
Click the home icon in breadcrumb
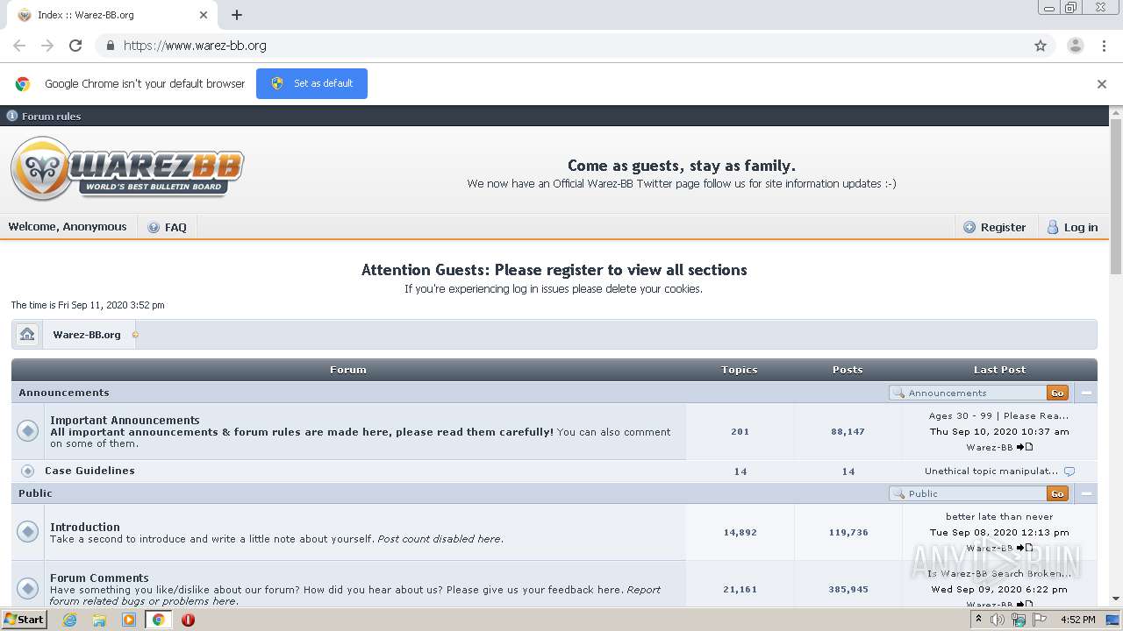point(27,335)
